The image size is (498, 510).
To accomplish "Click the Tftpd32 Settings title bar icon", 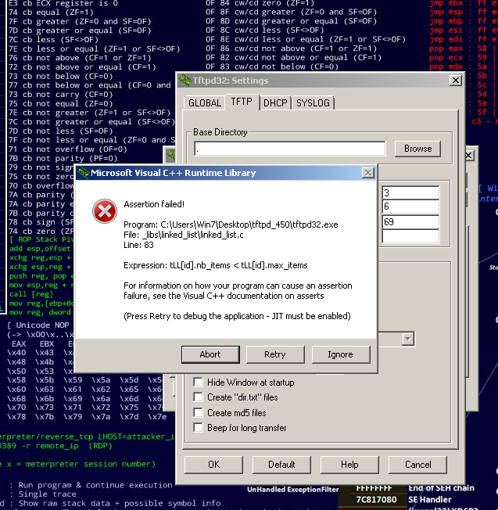I will click(x=185, y=81).
